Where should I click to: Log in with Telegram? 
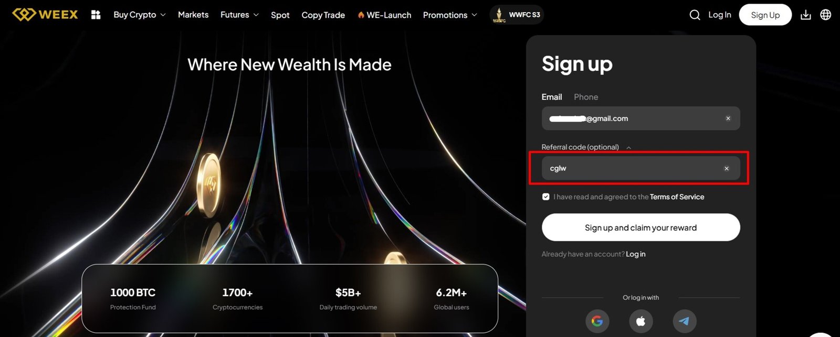(x=684, y=321)
